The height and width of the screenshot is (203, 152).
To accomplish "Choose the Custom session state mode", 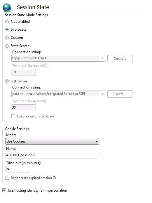I will pos(7,38).
